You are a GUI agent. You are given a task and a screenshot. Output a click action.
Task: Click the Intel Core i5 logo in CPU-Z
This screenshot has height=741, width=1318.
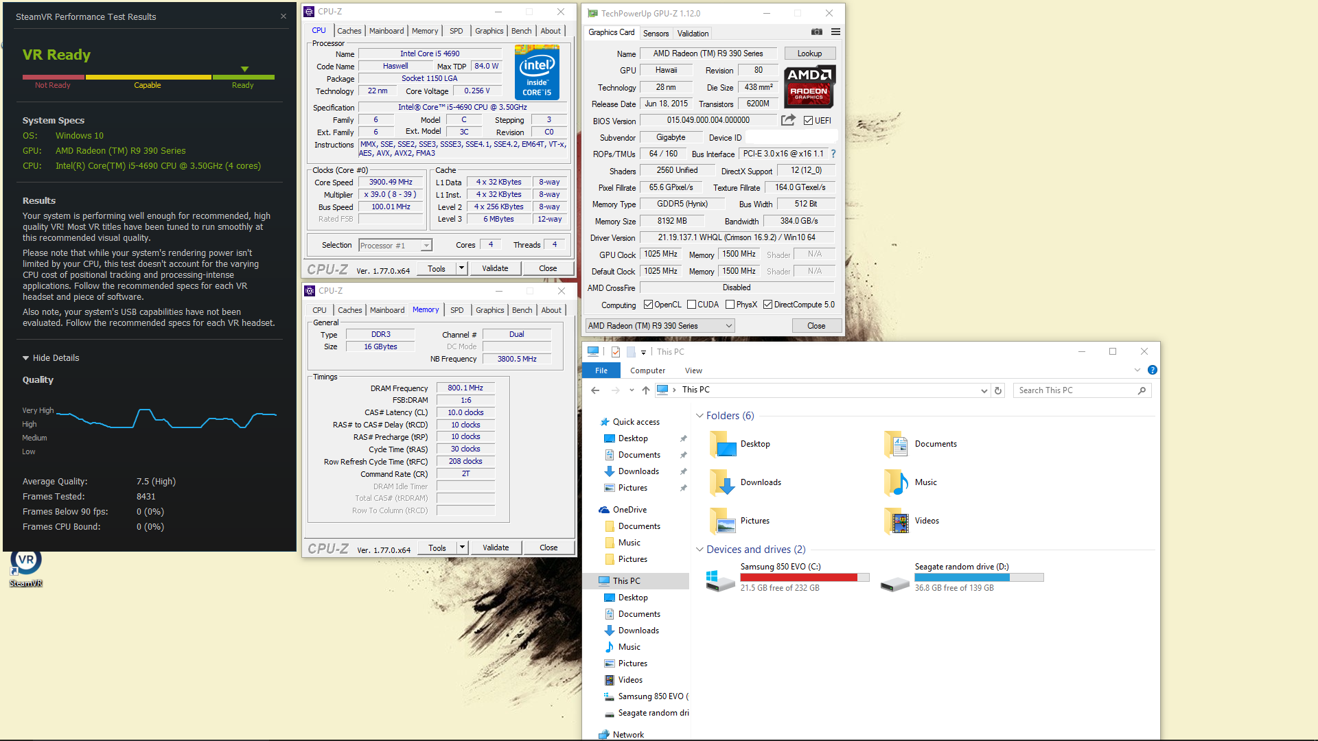pos(537,72)
